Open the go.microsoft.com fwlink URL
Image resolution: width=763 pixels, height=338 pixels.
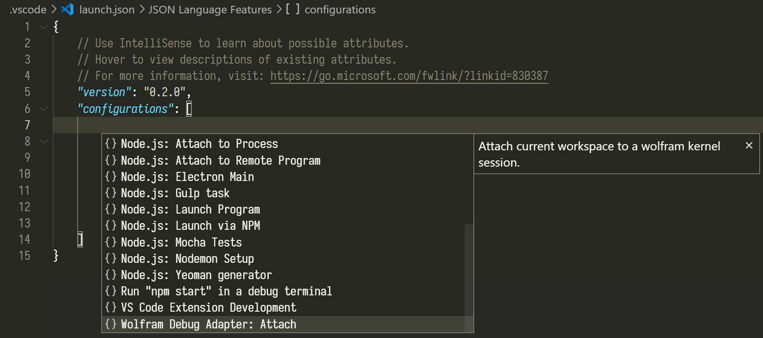(409, 76)
